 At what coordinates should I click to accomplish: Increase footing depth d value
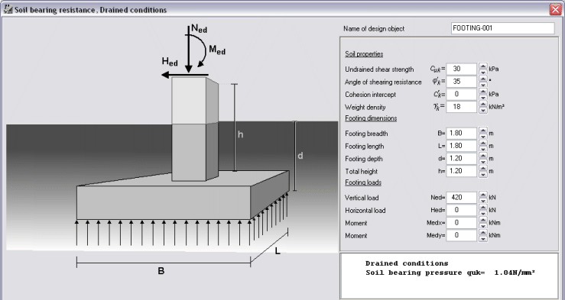483,156
